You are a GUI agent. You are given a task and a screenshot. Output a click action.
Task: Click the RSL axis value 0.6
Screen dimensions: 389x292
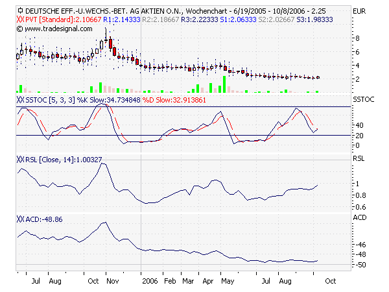[360, 207]
